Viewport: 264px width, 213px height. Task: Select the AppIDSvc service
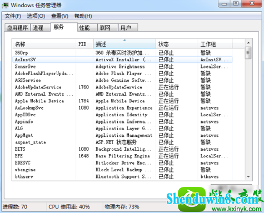point(25,115)
